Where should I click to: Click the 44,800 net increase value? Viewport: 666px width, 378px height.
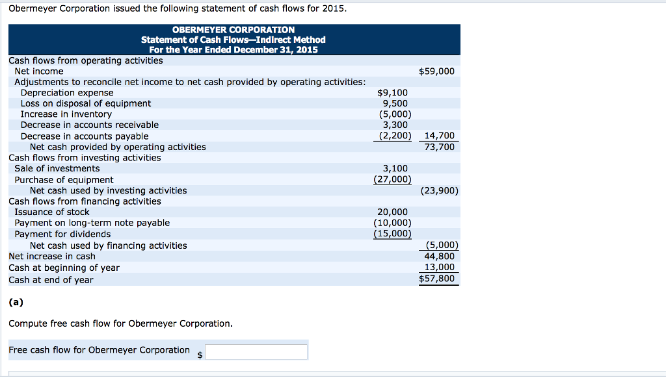(x=439, y=257)
